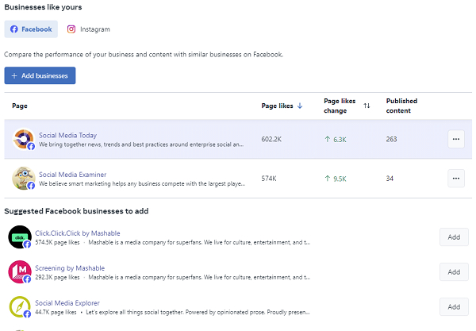Click Social Media Examiner profile picture
The height and width of the screenshot is (331, 476).
[x=23, y=179]
